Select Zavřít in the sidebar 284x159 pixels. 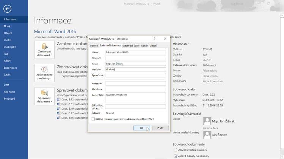(14, 74)
